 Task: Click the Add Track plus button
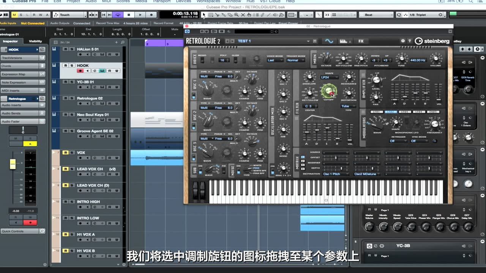click(117, 42)
